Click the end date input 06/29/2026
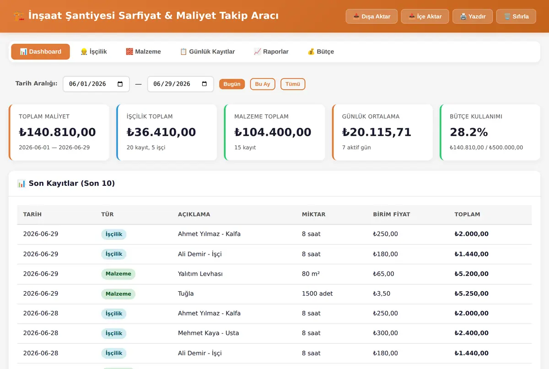This screenshot has width=549, height=369. (x=180, y=84)
